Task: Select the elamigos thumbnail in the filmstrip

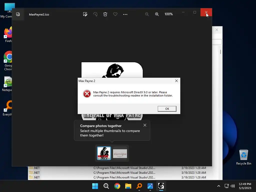Action: tap(120, 153)
